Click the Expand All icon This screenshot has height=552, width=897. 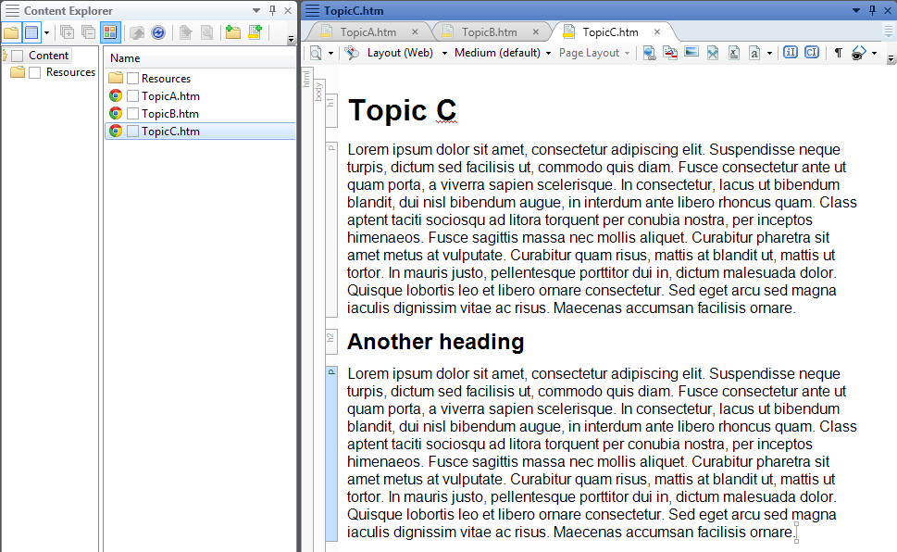pos(67,32)
